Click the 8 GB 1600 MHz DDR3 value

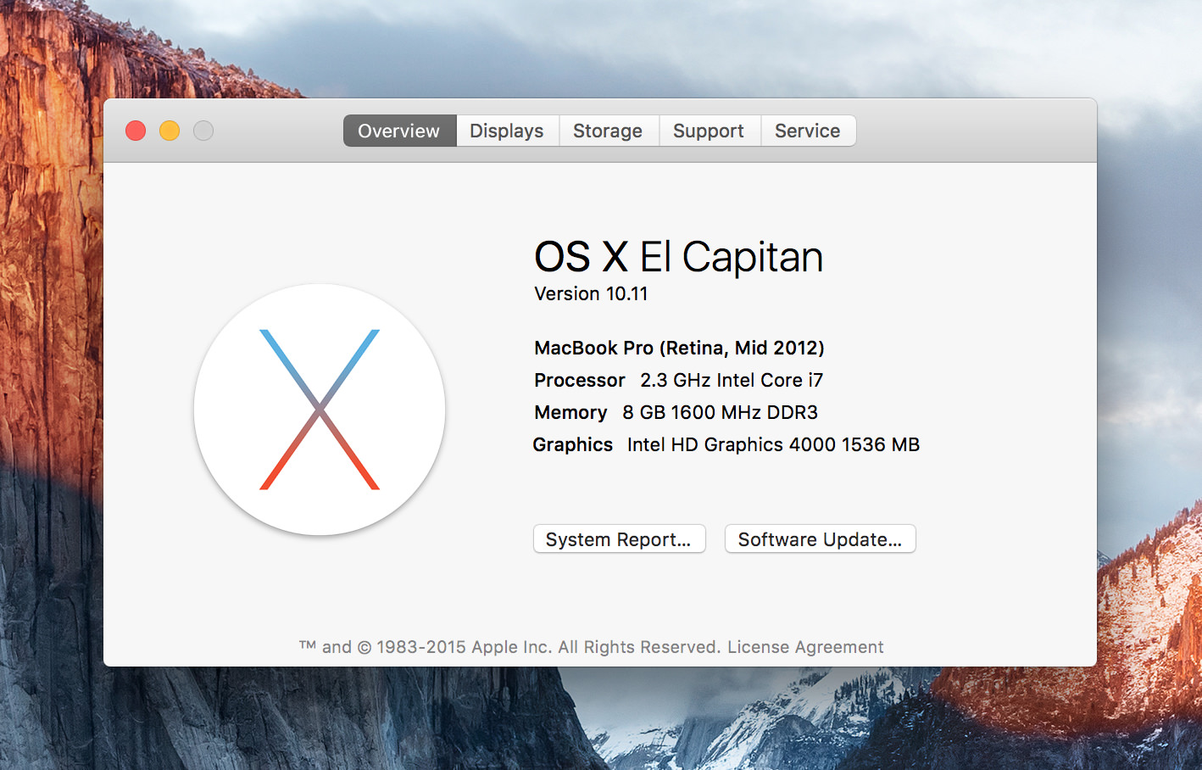pyautogui.click(x=720, y=412)
